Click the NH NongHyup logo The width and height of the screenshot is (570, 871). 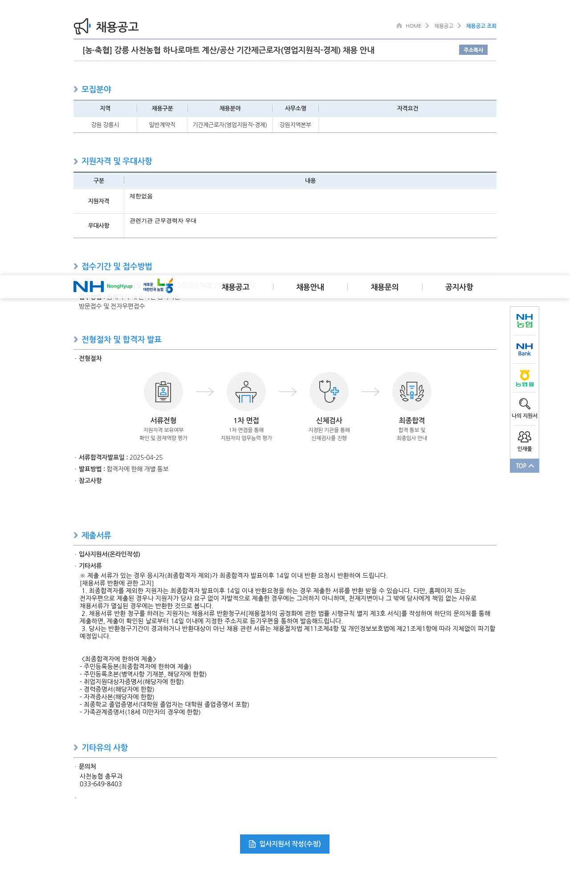[x=103, y=286]
